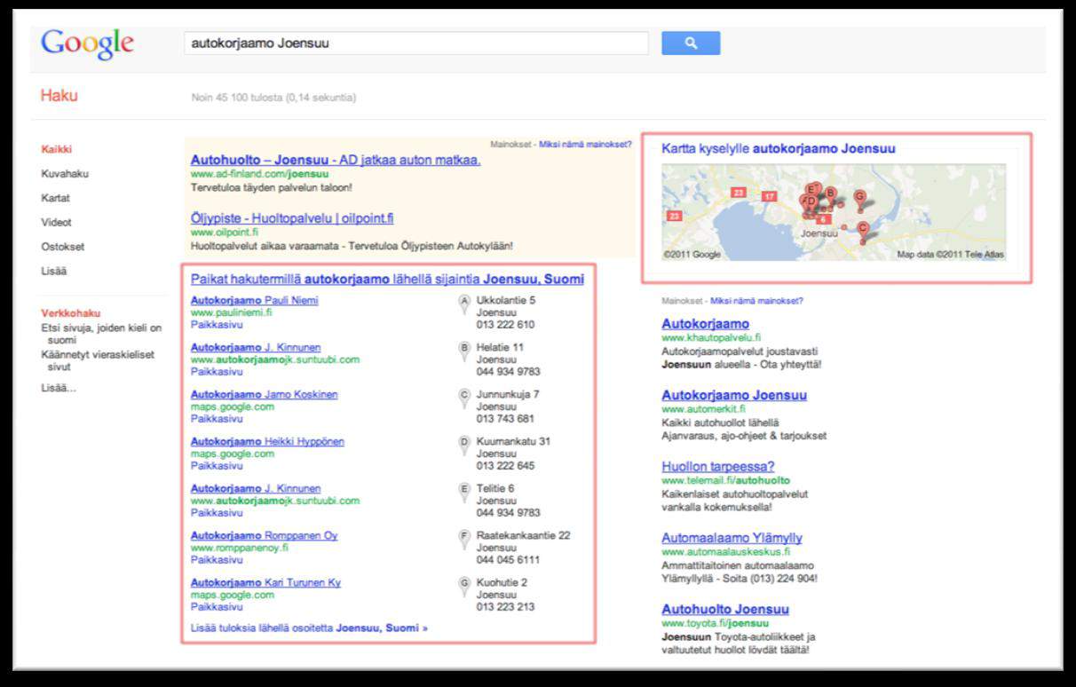Open Autokorjaamo Heikki Hyppönen result
The image size is (1076, 687).
267,441
